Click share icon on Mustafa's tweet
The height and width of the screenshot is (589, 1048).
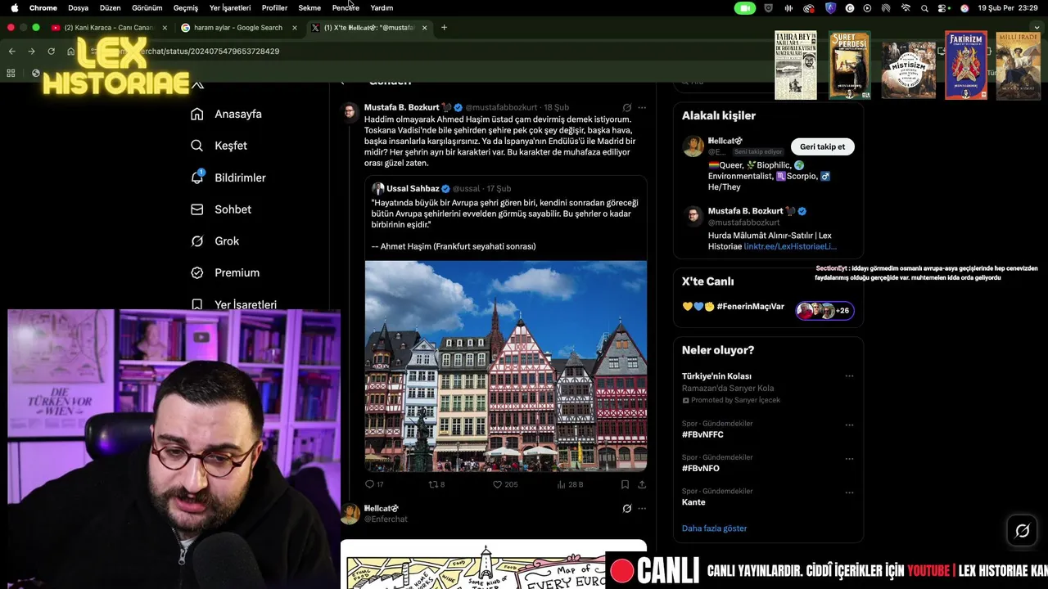[x=642, y=484]
